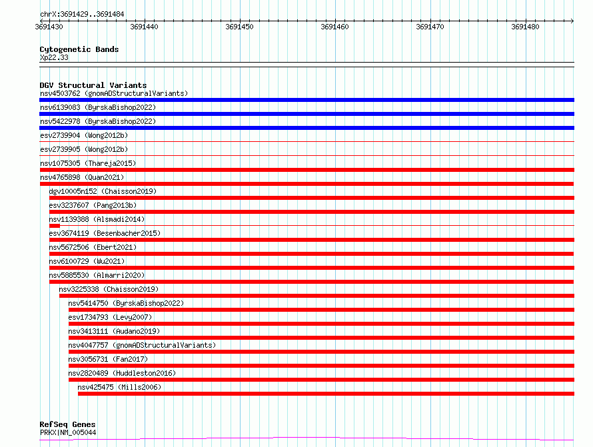Open variant dgv10005n152 (Chaisson2019)

coord(103,191)
